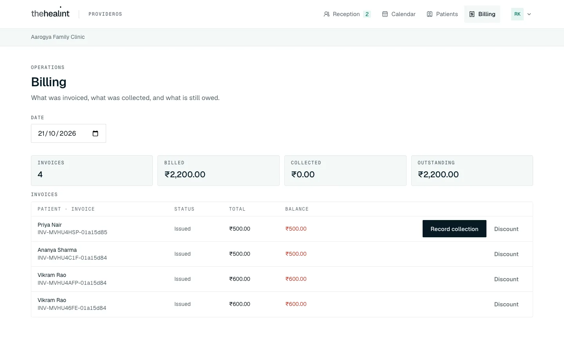
Task: Click the Outstanding ₹2,200.00 card
Action: point(472,171)
